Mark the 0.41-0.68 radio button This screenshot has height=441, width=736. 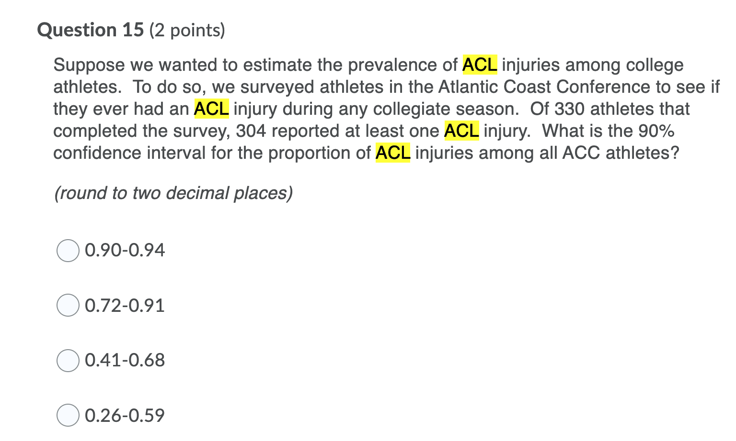click(68, 361)
